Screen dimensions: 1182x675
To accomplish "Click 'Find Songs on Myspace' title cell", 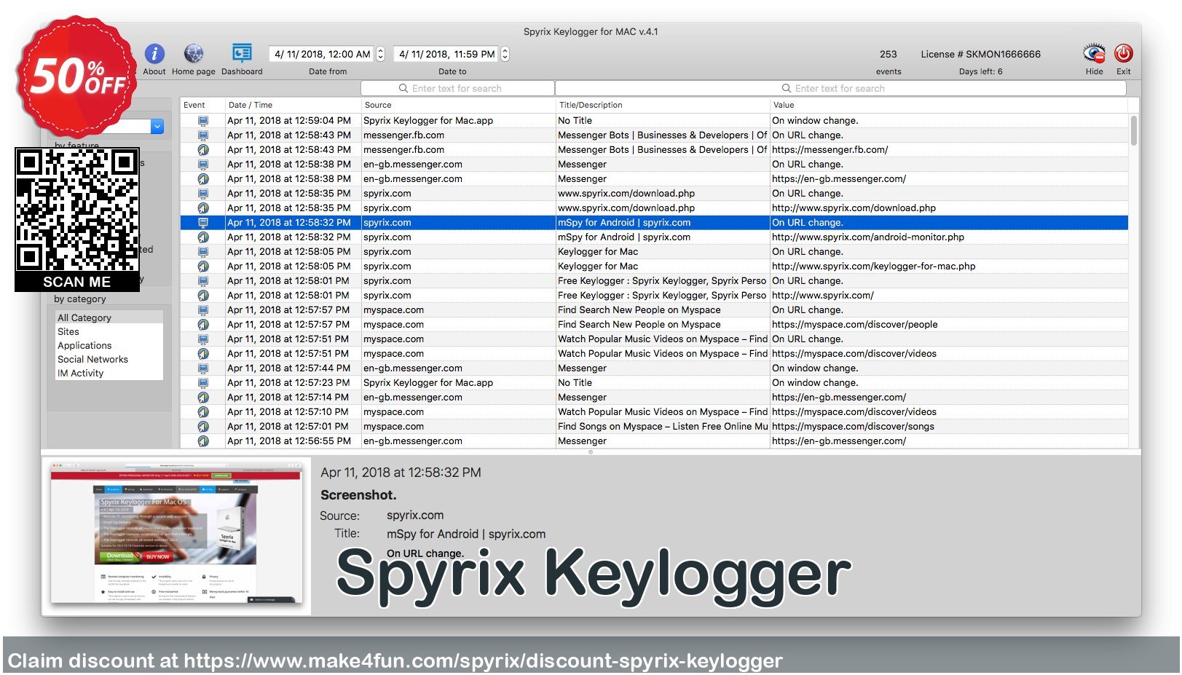I will click(663, 427).
